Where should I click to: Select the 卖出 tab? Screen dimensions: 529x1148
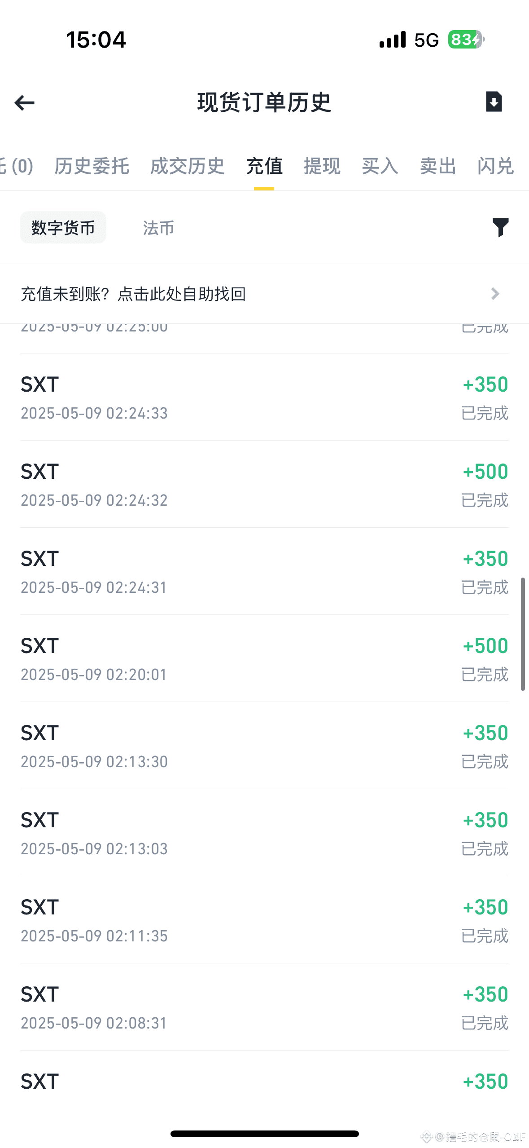438,166
